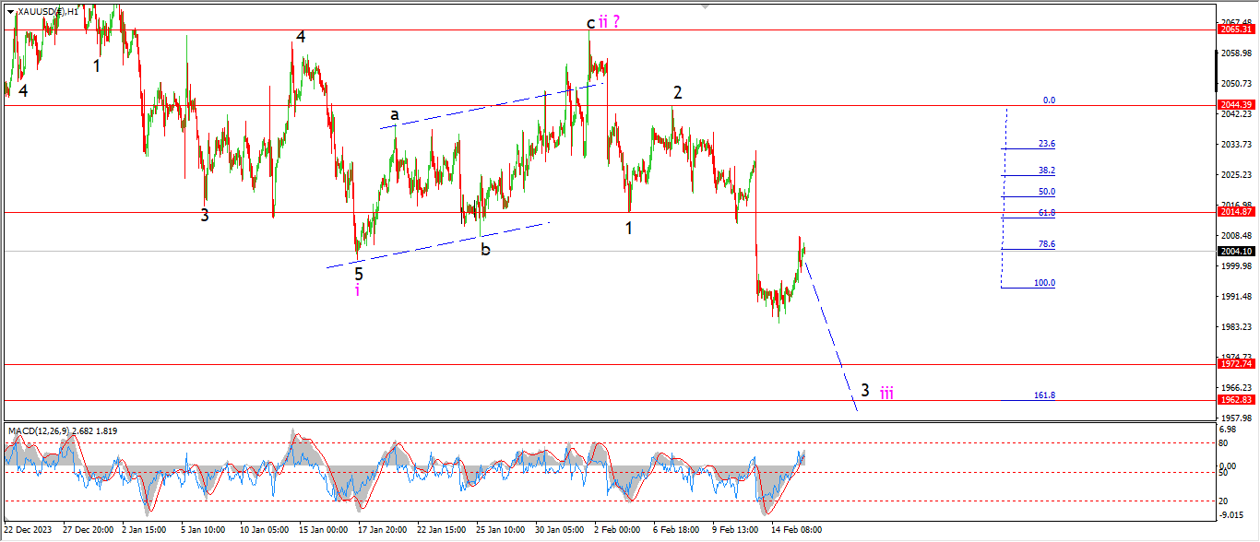Select the wave 'b' text label
1260x542 pixels.
(x=485, y=249)
